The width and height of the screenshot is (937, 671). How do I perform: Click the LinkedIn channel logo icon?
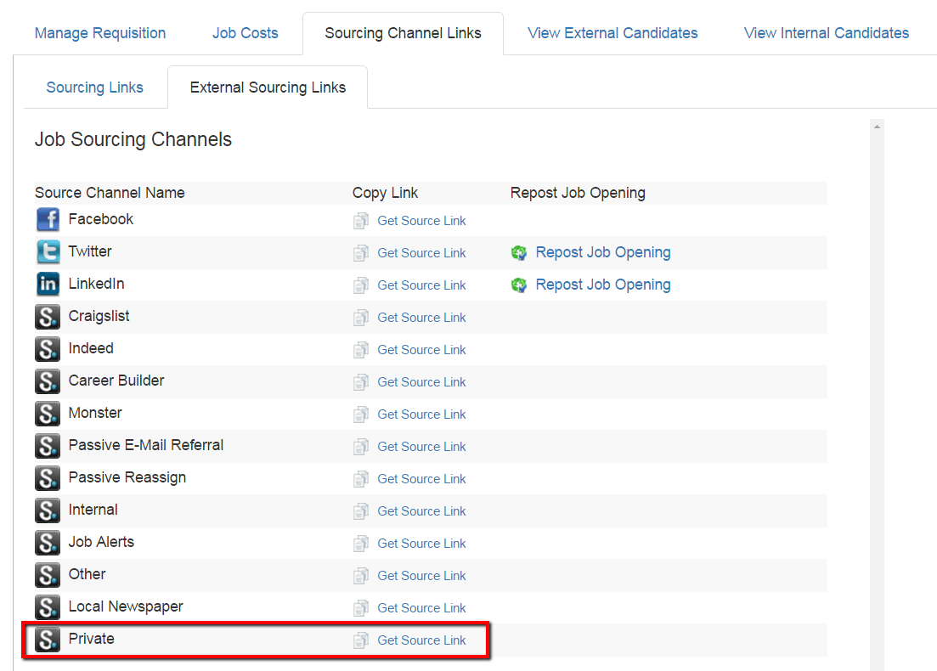click(x=48, y=285)
